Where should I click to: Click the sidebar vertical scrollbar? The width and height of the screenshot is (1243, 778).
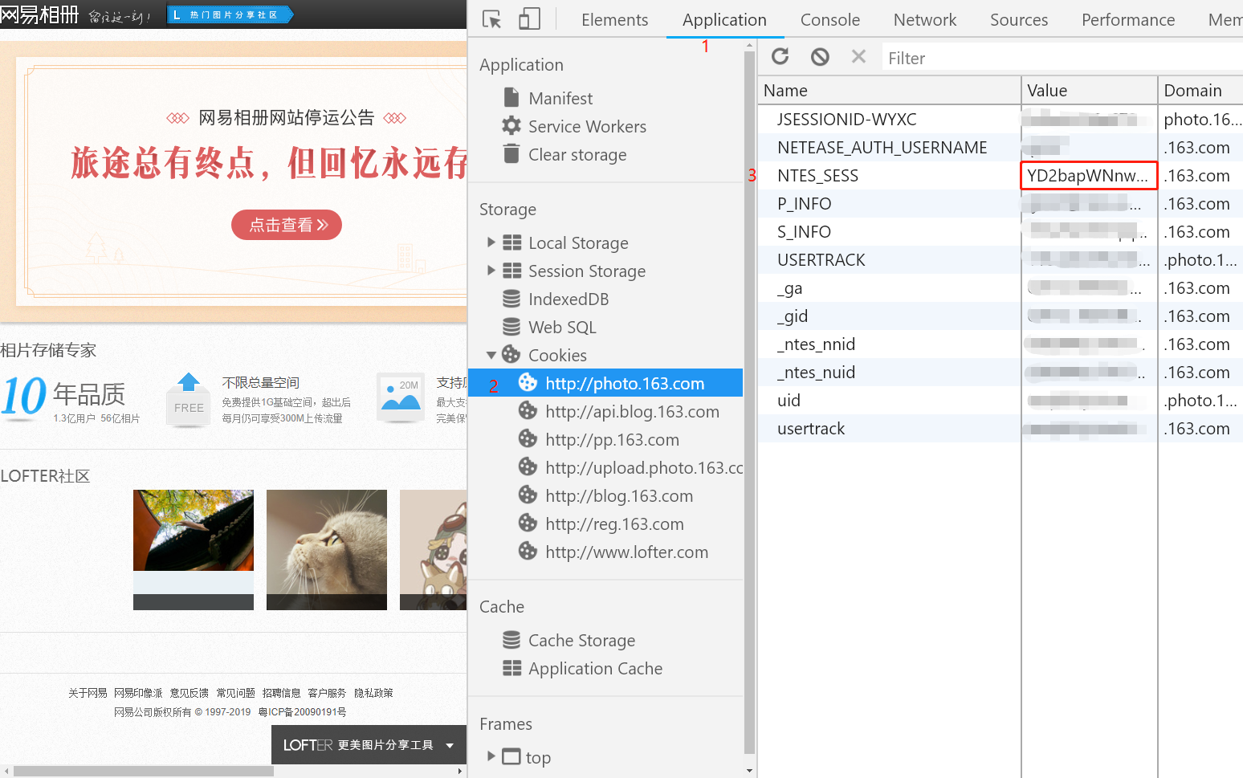tap(749, 401)
